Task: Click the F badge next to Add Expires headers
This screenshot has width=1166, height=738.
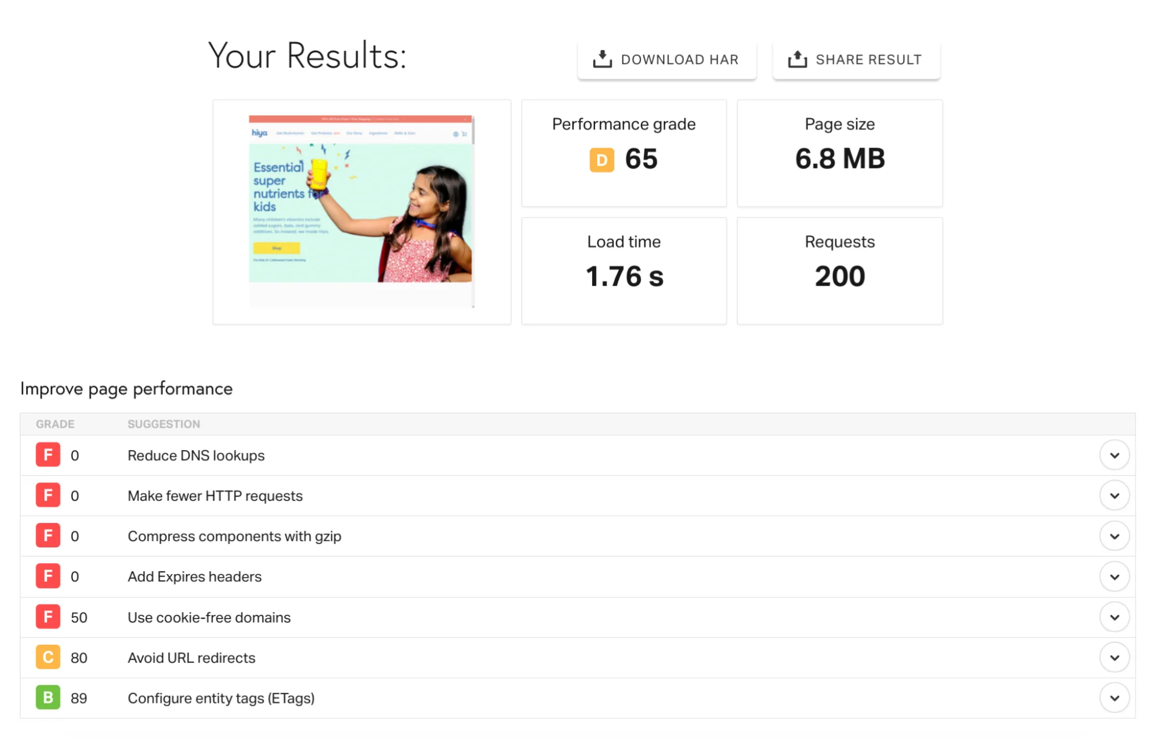Action: (48, 576)
